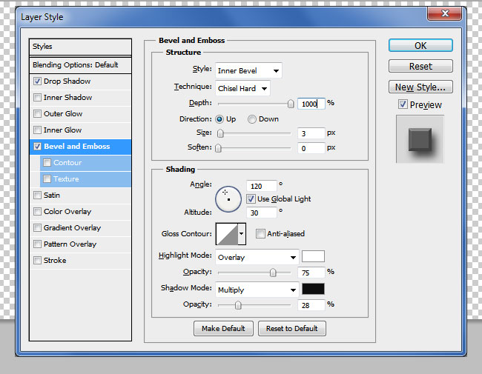482x374 pixels.
Task: Toggle Use Global Light checkbox
Action: click(x=251, y=199)
